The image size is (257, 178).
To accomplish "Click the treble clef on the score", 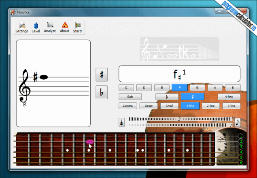I will pos(25,88).
